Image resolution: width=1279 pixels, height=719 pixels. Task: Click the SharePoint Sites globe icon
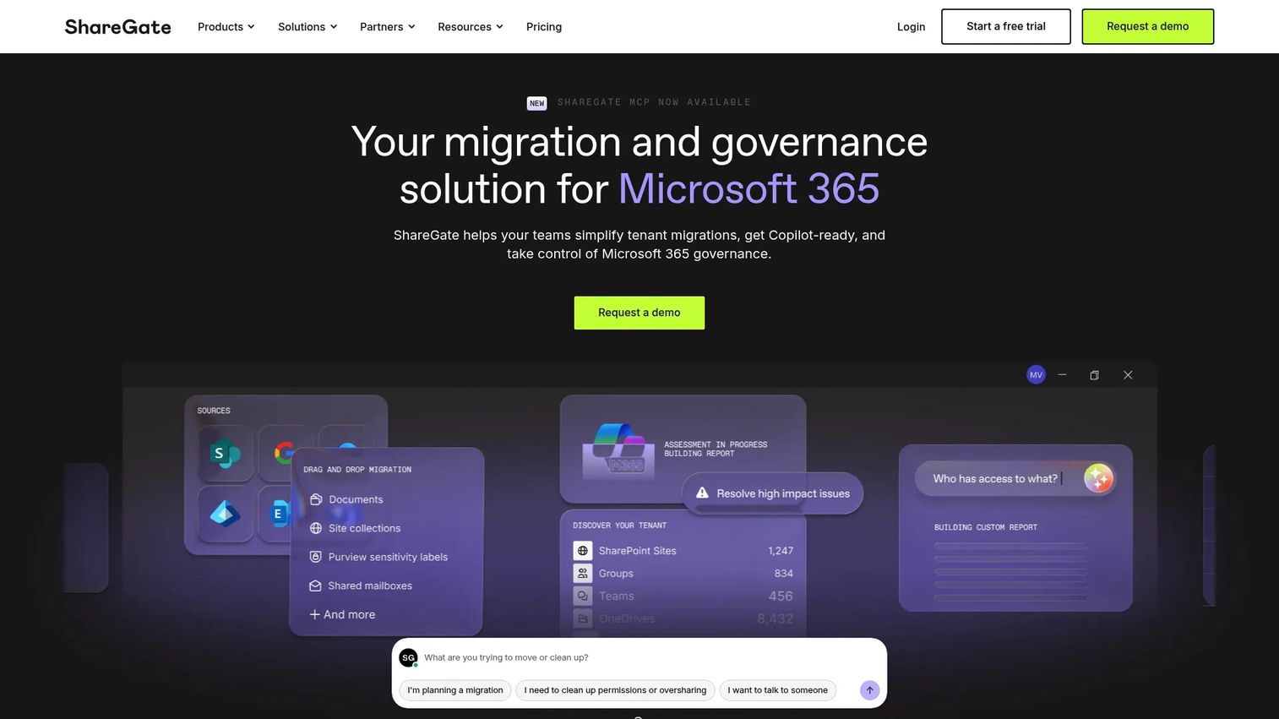583,551
